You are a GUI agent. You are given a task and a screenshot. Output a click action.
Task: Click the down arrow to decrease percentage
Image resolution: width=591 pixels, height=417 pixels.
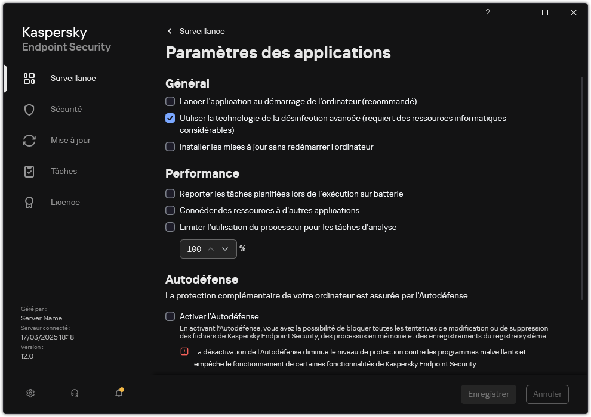point(226,249)
